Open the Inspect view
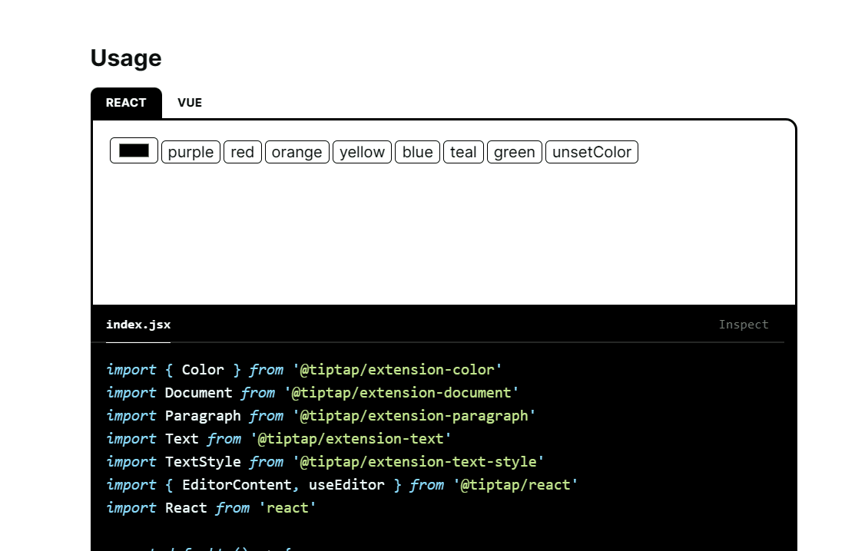 pyautogui.click(x=743, y=324)
